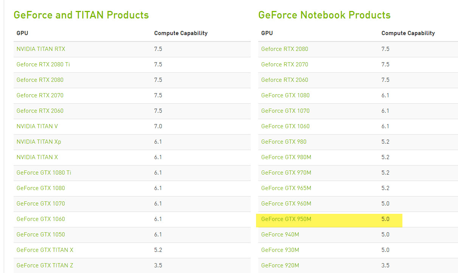The height and width of the screenshot is (273, 458).
Task: Click the 7.0 value for NVIDIA TITAN V
Action: click(x=158, y=126)
